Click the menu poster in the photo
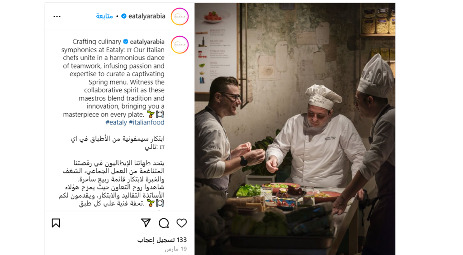The height and width of the screenshot is (255, 463). [x=216, y=48]
